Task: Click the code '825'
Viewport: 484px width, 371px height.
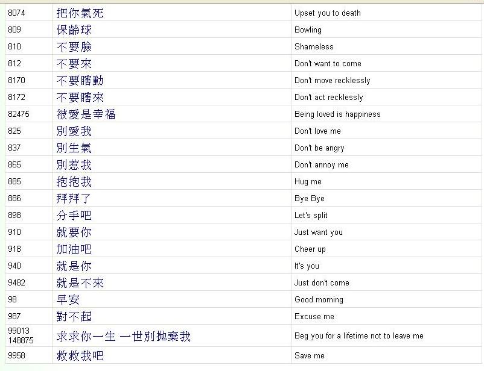Action: click(x=14, y=131)
